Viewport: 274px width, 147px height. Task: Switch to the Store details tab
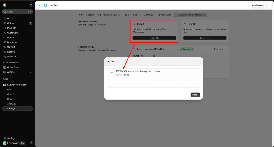pos(87,15)
